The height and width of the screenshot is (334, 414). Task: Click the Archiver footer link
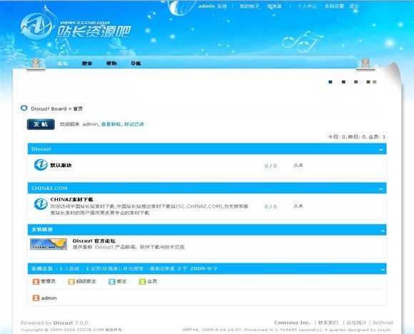(383, 323)
